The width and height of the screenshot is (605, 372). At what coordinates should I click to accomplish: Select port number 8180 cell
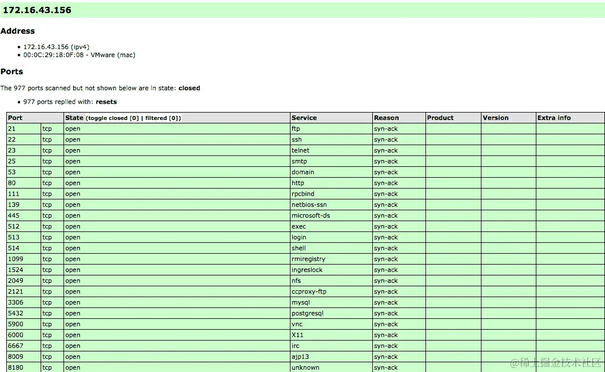23,367
